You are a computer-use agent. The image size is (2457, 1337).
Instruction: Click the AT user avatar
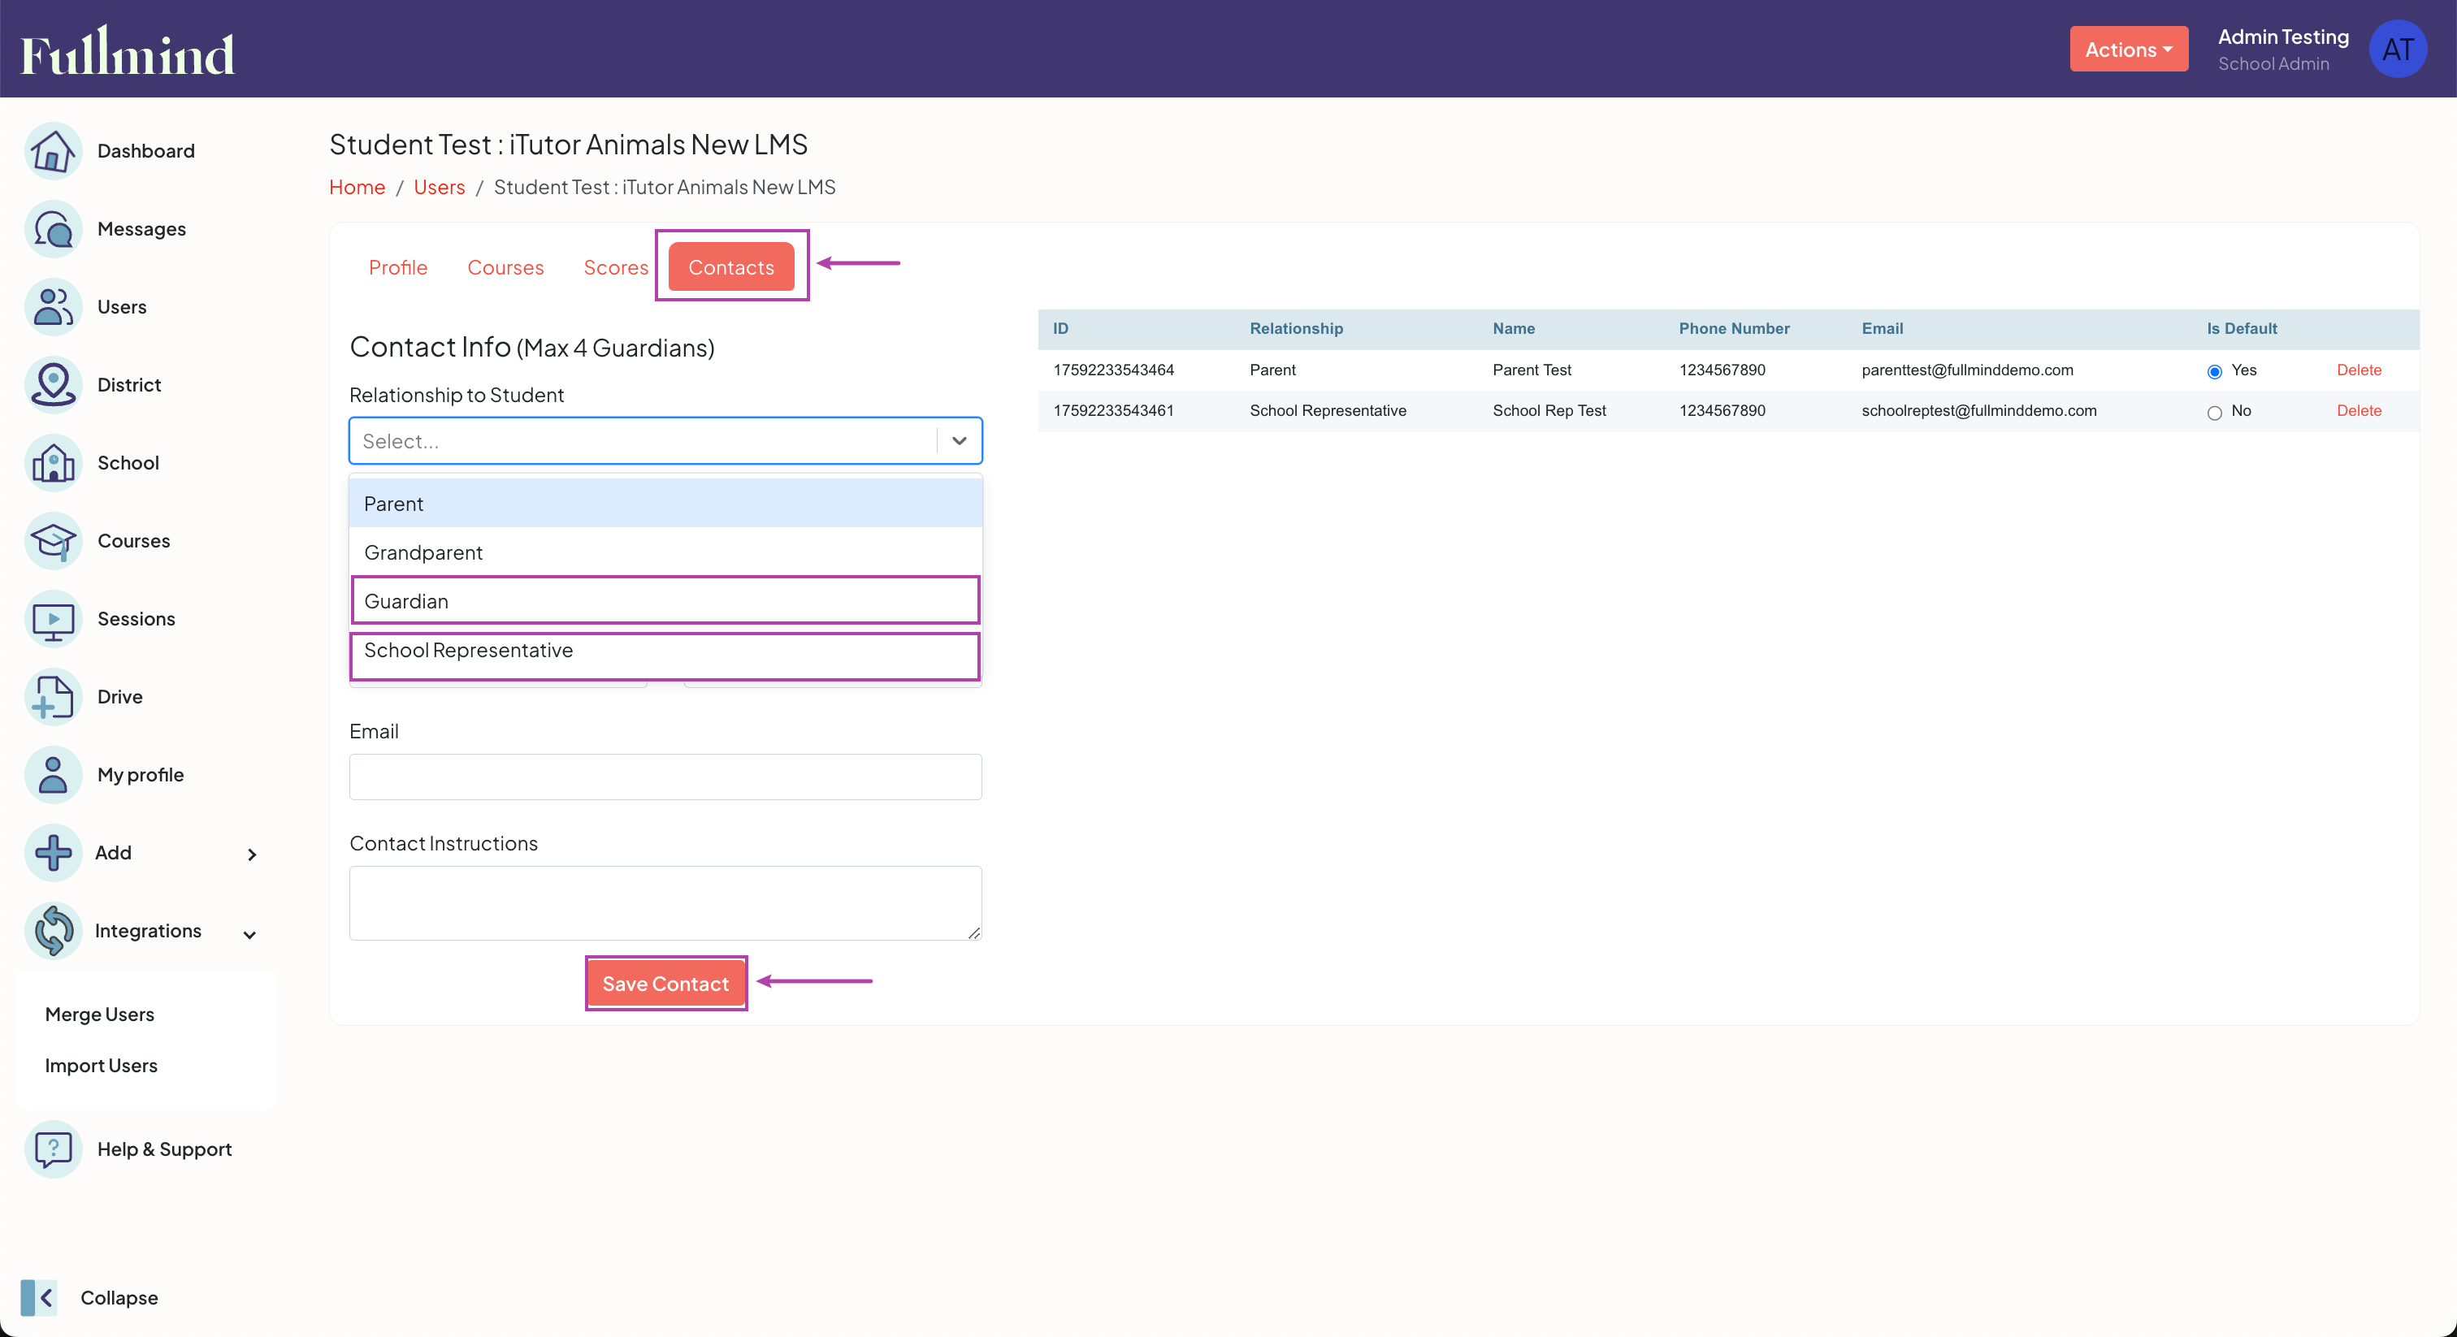click(2398, 49)
